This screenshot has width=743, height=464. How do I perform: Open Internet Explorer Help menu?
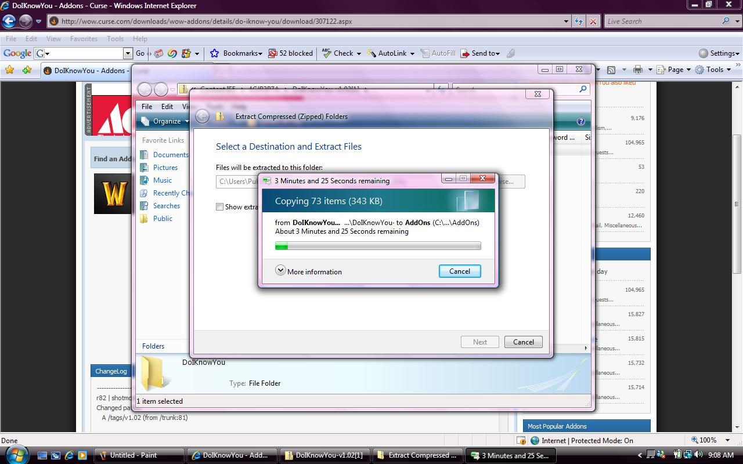tap(140, 39)
